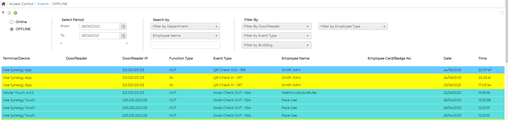Open the Events breadcrumb link
Image resolution: width=508 pixels, height=120 pixels.
(x=43, y=4)
